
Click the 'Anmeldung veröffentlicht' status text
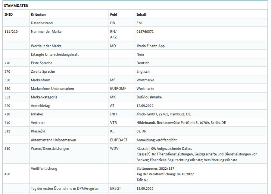point(156,140)
